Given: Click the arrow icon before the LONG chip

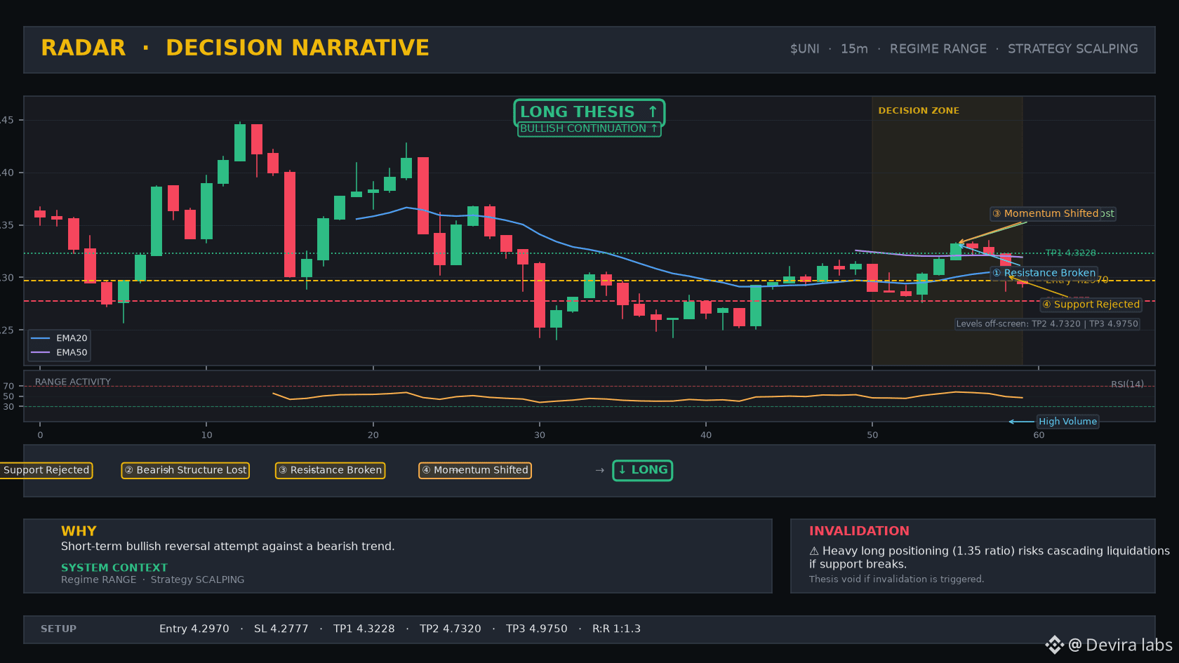Looking at the screenshot, I should [600, 470].
